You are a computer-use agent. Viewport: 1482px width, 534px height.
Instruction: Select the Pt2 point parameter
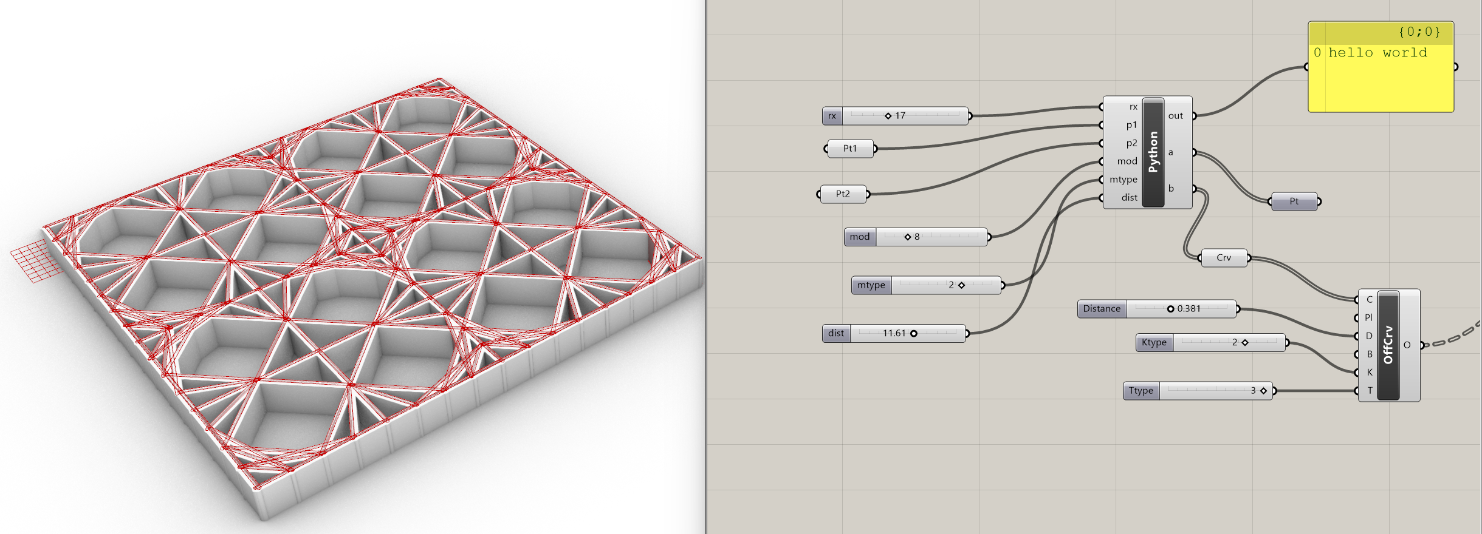tap(843, 194)
